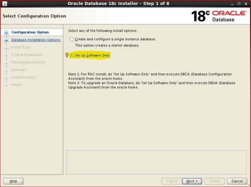Click the Back button

(172, 181)
